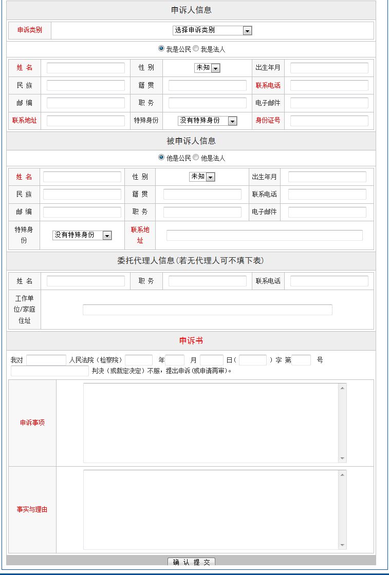Select the 我是公民 radio button
The image size is (389, 575).
pyautogui.click(x=161, y=49)
